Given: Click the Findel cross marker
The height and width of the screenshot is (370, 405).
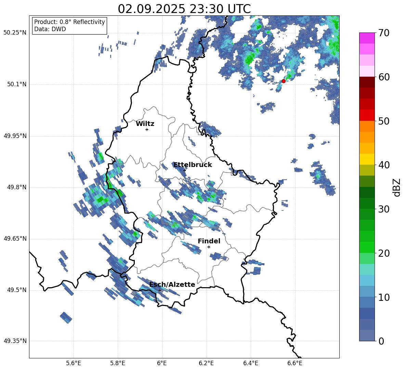Looking at the screenshot, I should (209, 247).
